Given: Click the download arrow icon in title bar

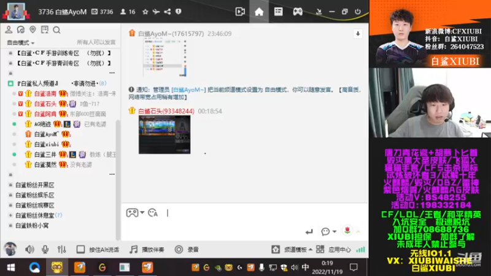Looking at the screenshot, I should [319, 12].
